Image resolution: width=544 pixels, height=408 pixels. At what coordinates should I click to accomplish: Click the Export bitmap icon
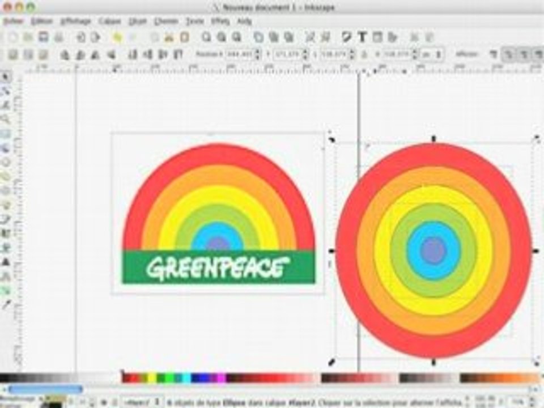(95, 37)
